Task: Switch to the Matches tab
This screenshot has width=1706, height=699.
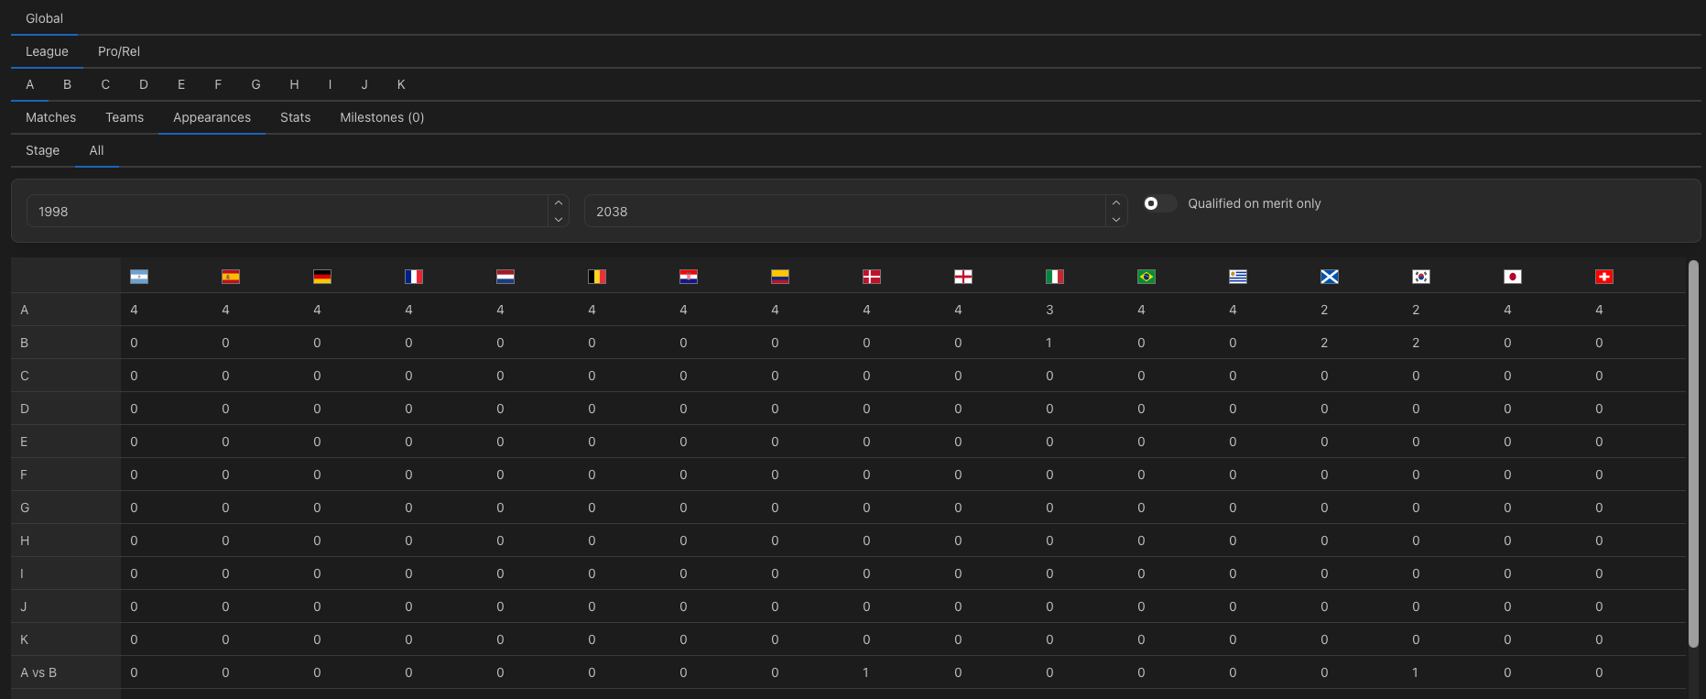Action: pyautogui.click(x=51, y=117)
